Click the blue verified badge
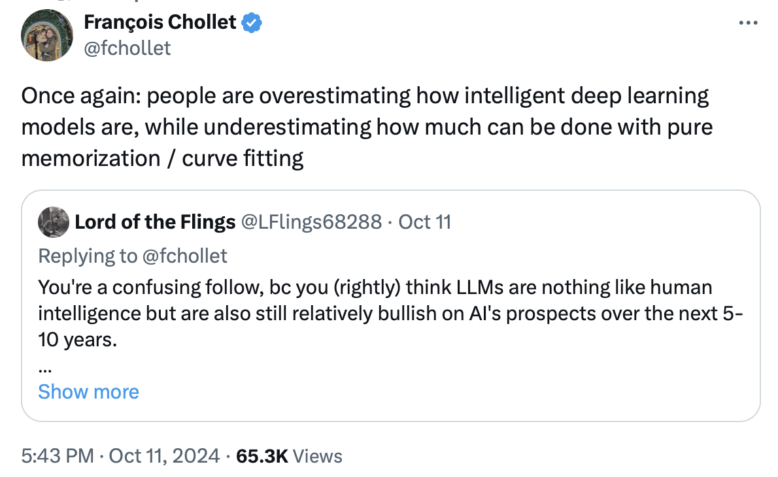The height and width of the screenshot is (477, 778). (252, 23)
